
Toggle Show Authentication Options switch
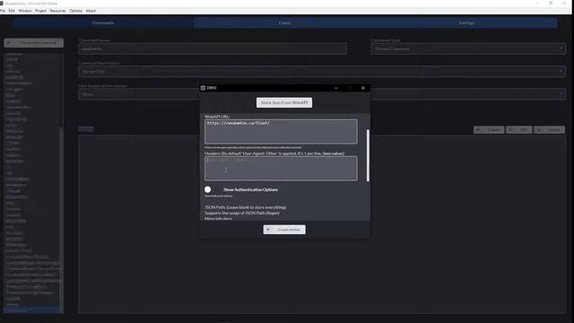pyautogui.click(x=208, y=189)
